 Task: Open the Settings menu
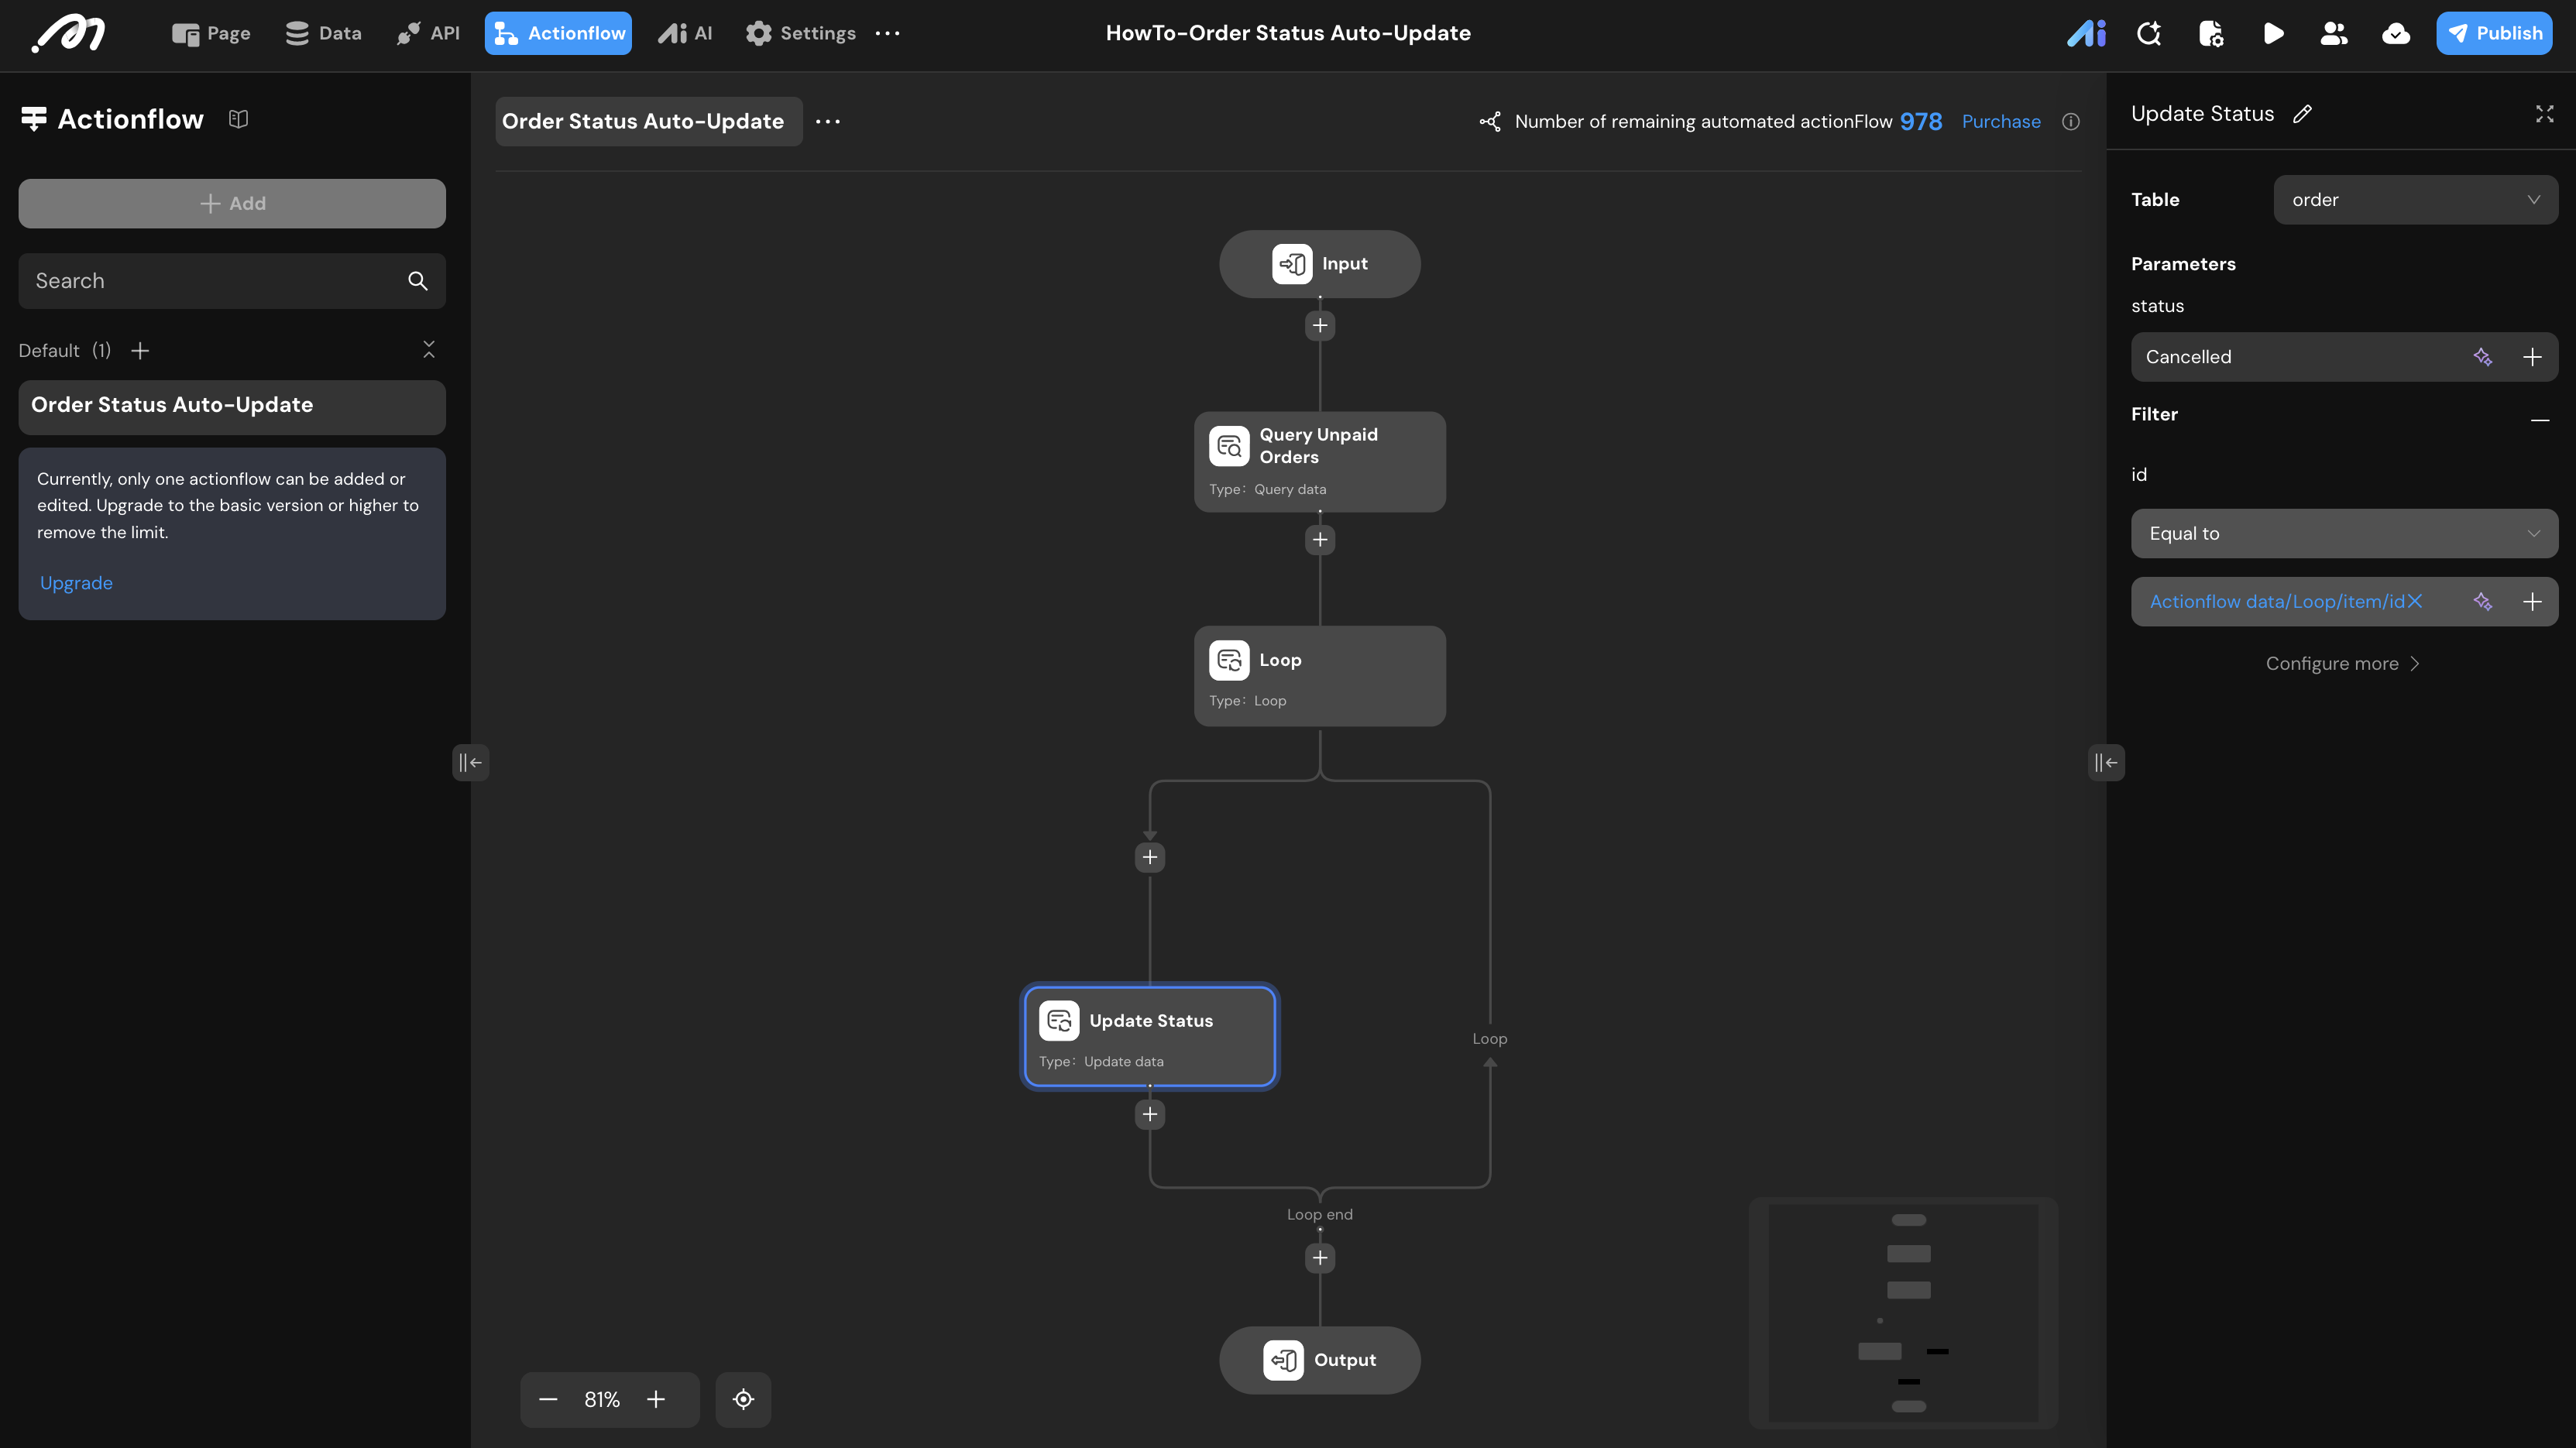click(x=800, y=34)
